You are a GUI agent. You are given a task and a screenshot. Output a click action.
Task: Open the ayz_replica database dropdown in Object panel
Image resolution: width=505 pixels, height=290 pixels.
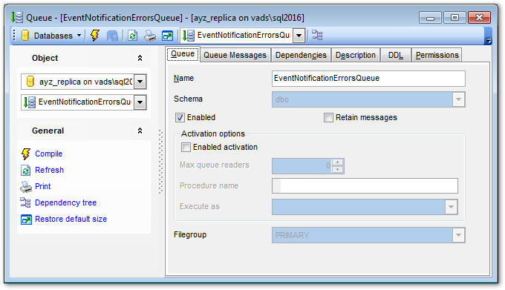click(x=140, y=82)
